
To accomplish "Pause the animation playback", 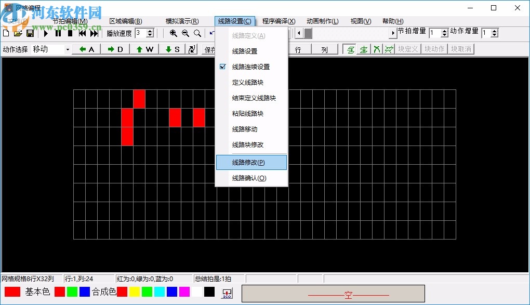I will (x=58, y=33).
